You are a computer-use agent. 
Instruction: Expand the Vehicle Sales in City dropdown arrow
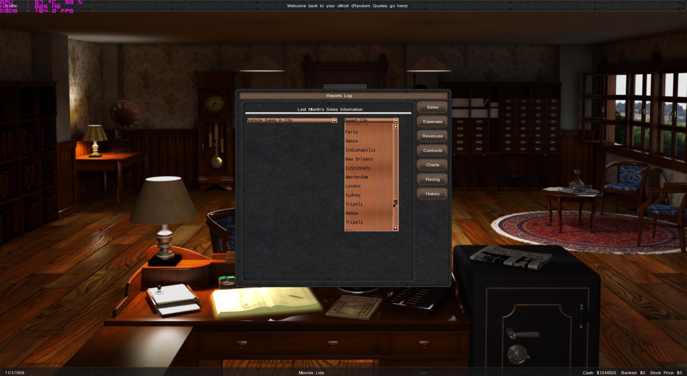point(334,121)
